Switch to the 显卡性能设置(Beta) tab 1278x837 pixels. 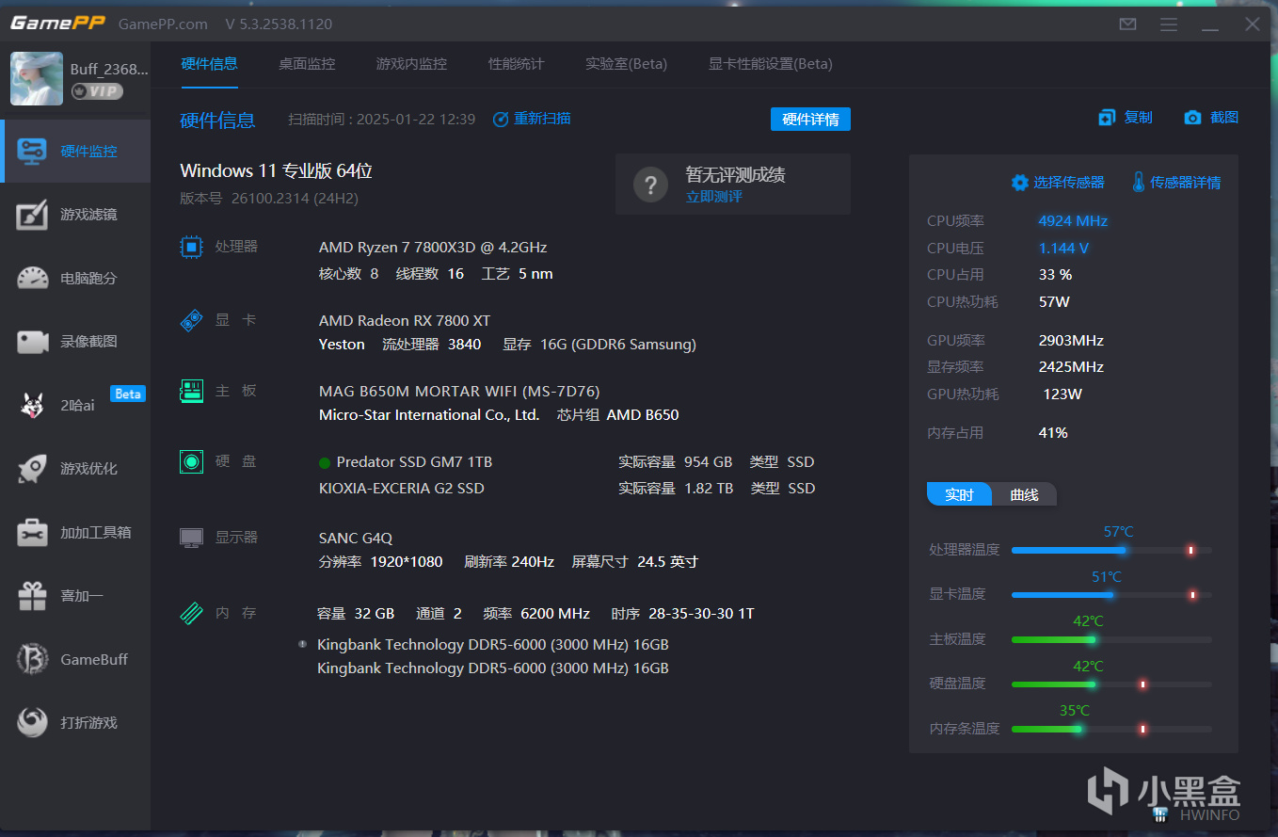pyautogui.click(x=770, y=64)
